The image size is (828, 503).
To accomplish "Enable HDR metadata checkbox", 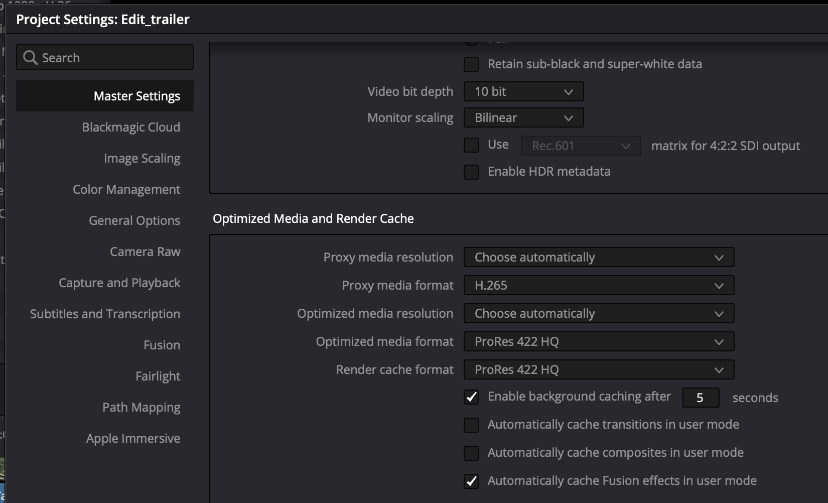I will pyautogui.click(x=471, y=172).
